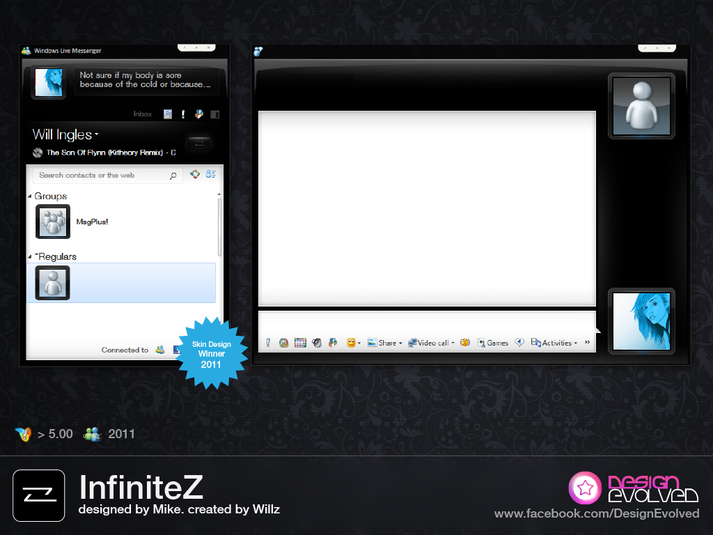Open the color palette grid icon

(x=300, y=343)
